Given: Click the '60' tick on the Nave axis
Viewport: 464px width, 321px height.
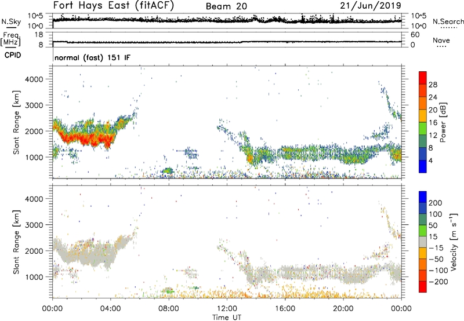Looking at the screenshot, I should point(415,35).
